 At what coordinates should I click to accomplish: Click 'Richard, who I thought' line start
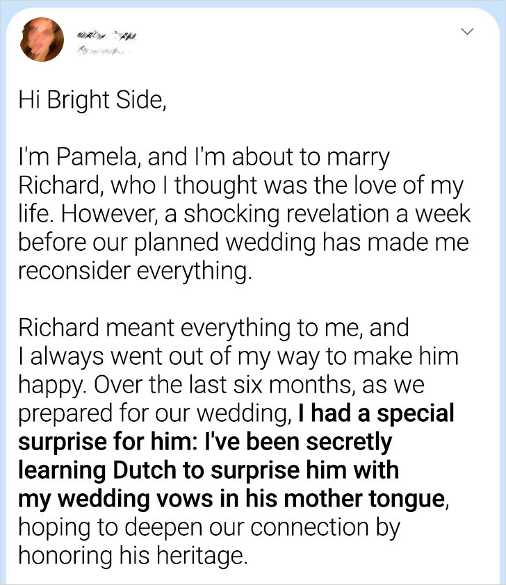pyautogui.click(x=138, y=186)
